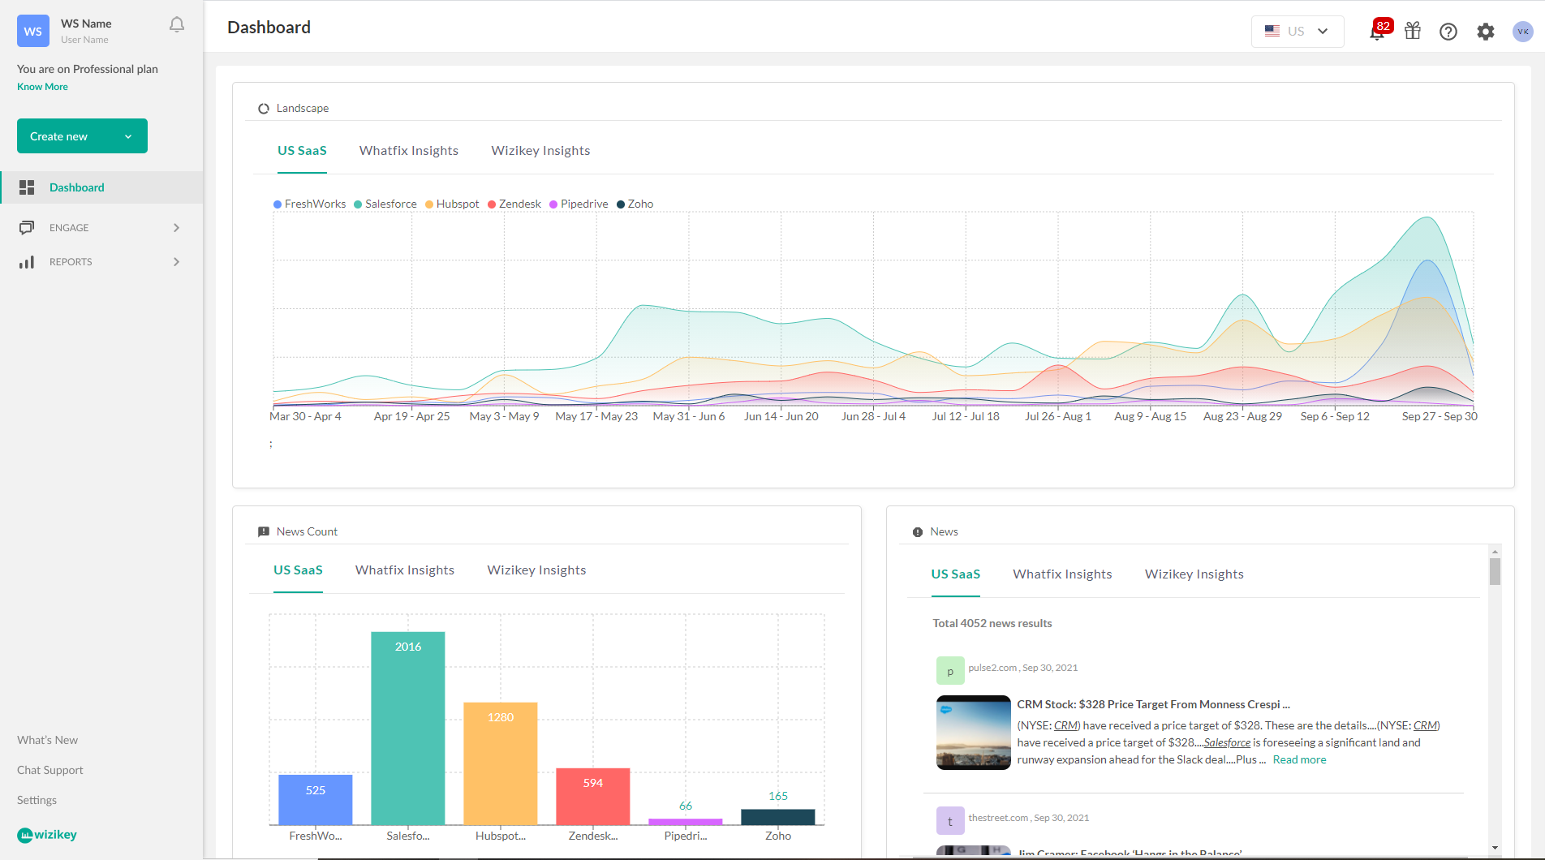Image resolution: width=1545 pixels, height=860 pixels.
Task: Click the News Count panel icon
Action: [264, 532]
